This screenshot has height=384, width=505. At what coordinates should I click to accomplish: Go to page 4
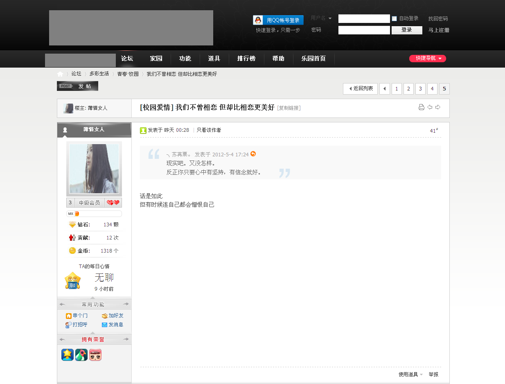432,88
